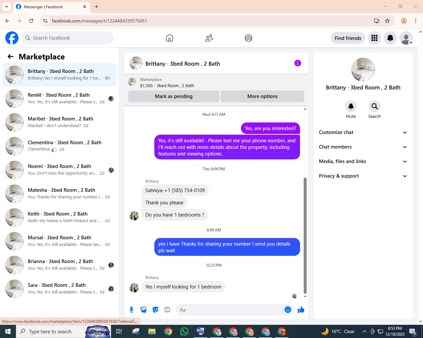Open the Facebook logo home link
This screenshot has width=423, height=338.
[x=12, y=38]
